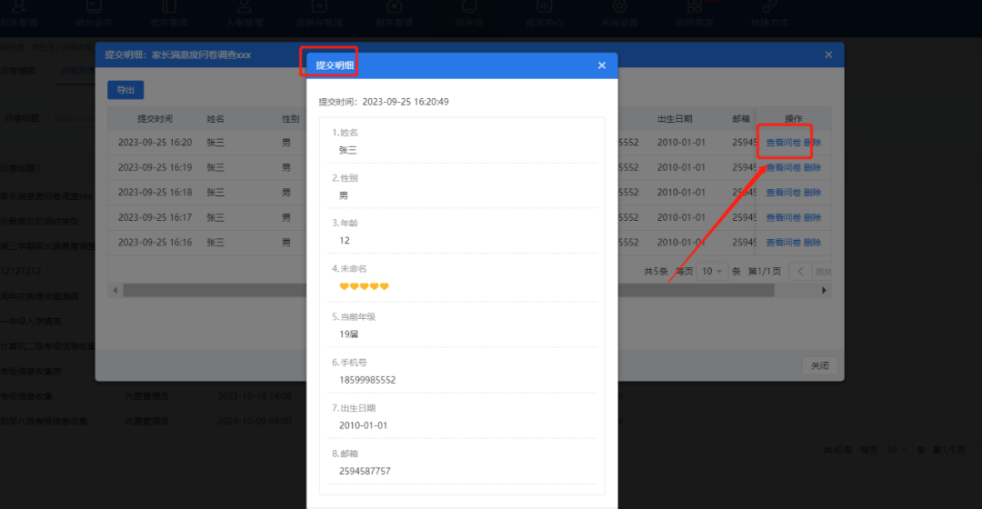Delete the 16:19 submission via 删除
The height and width of the screenshot is (509, 982).
click(812, 168)
